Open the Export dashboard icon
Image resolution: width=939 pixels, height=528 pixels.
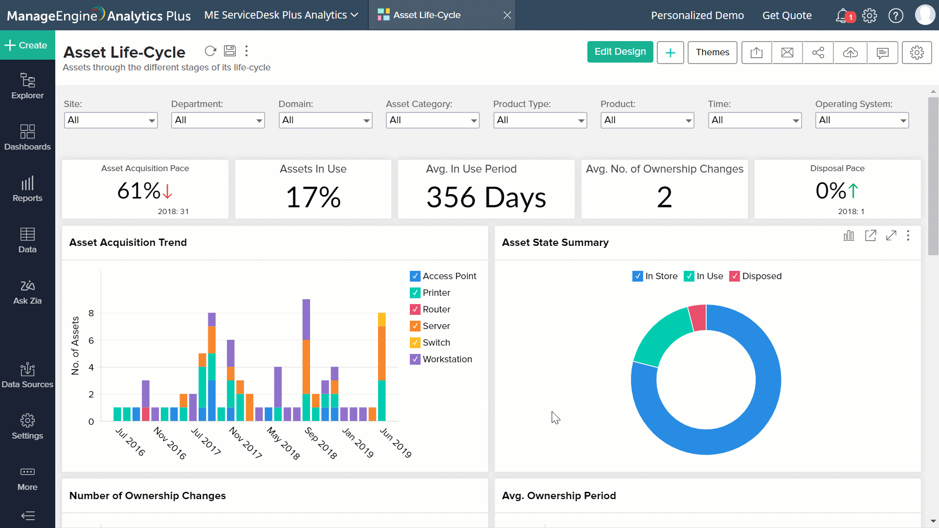(x=757, y=52)
